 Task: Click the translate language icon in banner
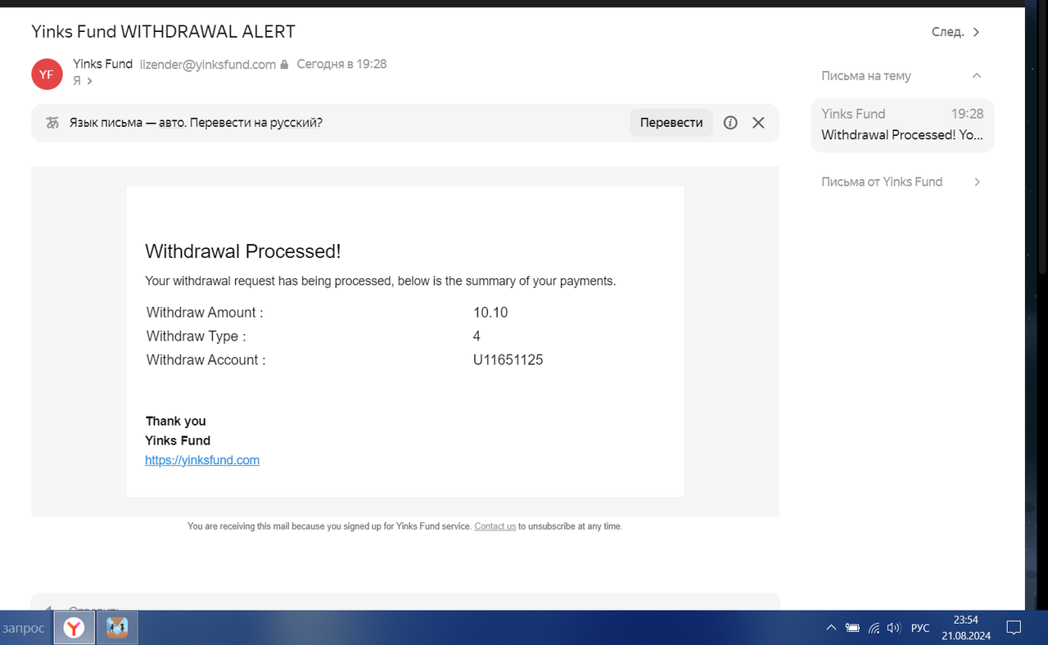click(x=52, y=123)
